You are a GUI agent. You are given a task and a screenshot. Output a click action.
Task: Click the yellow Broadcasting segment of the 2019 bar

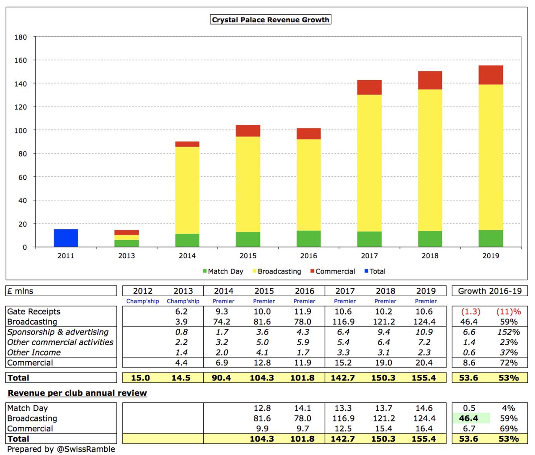tap(491, 157)
